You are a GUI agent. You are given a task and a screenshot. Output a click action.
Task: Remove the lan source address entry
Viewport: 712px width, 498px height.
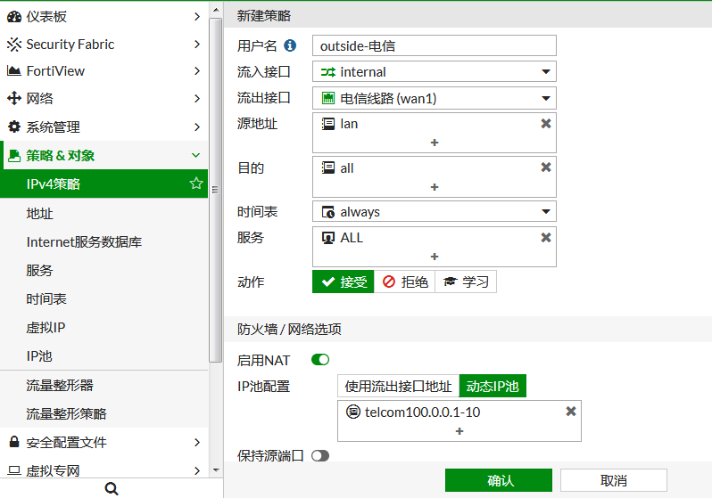(x=546, y=124)
